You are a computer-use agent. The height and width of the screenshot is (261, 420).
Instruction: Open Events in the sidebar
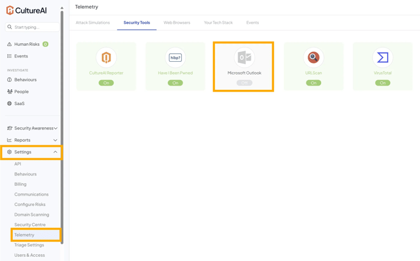point(21,56)
